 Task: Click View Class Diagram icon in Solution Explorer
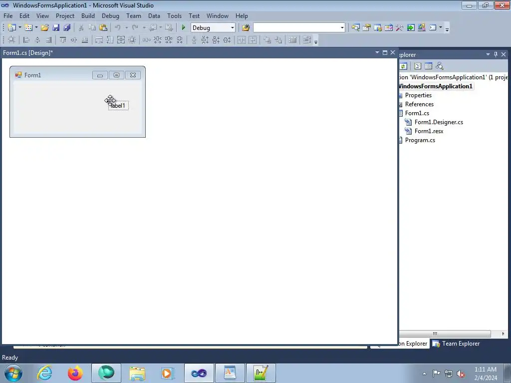click(440, 66)
